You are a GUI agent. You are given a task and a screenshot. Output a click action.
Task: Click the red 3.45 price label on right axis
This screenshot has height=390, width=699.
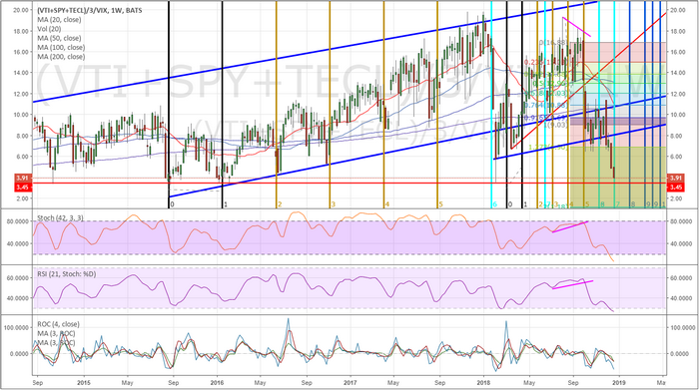coord(675,188)
